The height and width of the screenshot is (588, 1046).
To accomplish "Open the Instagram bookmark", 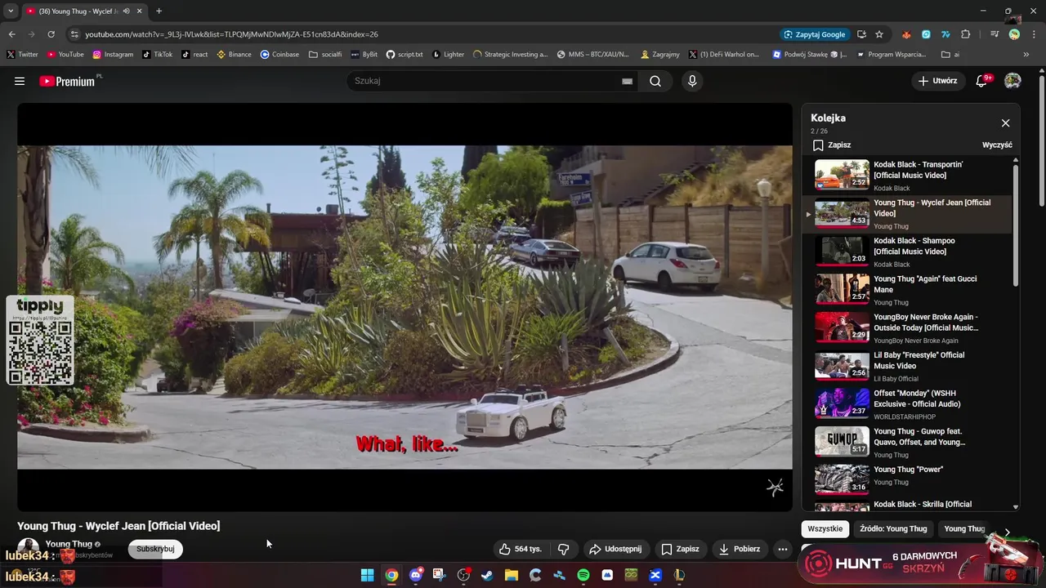I will tap(113, 55).
